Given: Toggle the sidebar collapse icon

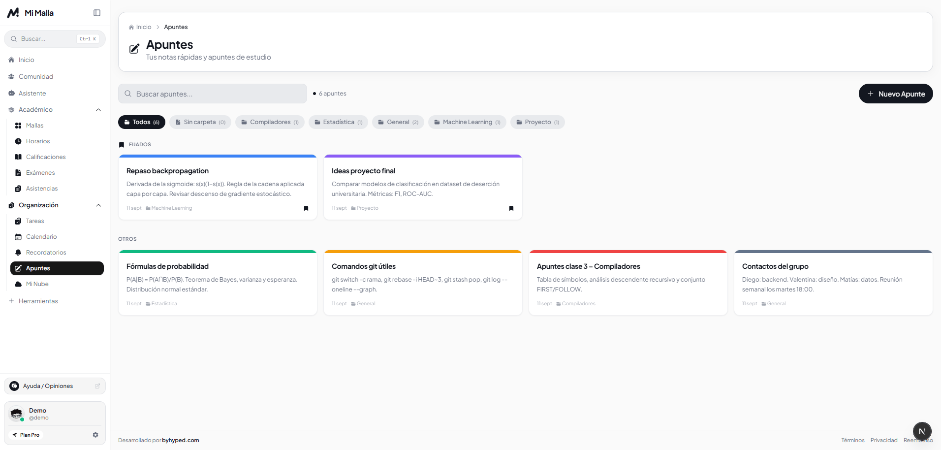Looking at the screenshot, I should coord(97,13).
